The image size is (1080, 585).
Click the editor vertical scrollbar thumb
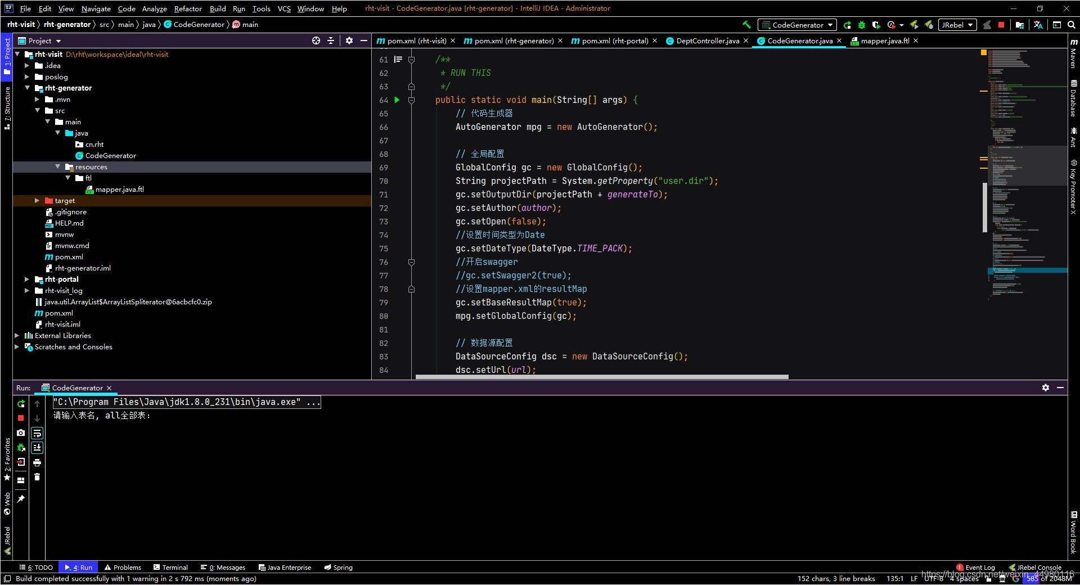tap(985, 207)
